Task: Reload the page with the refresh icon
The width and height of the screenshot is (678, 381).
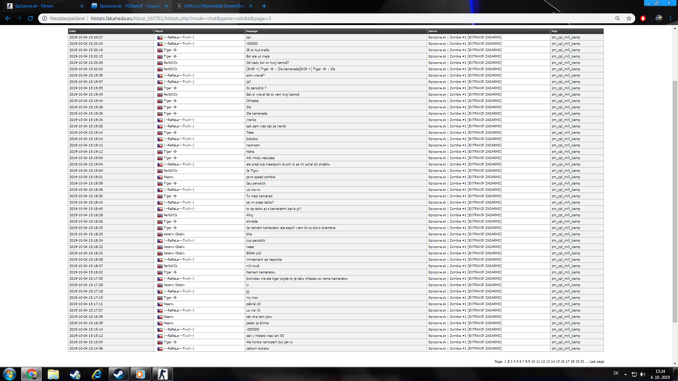Action: point(30,18)
